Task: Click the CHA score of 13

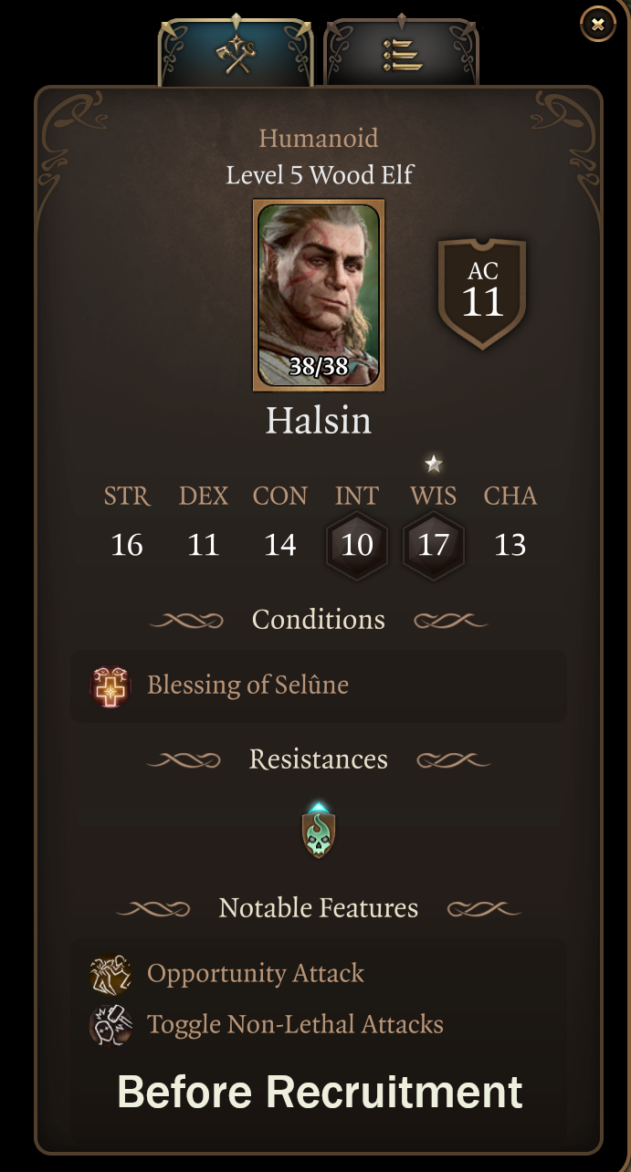Action: (510, 545)
